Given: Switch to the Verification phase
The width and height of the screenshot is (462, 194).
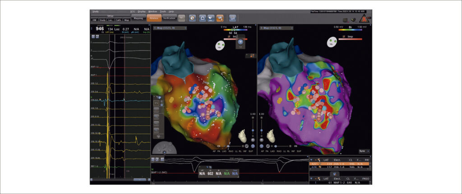Looking at the screenshot, I should click(170, 18).
